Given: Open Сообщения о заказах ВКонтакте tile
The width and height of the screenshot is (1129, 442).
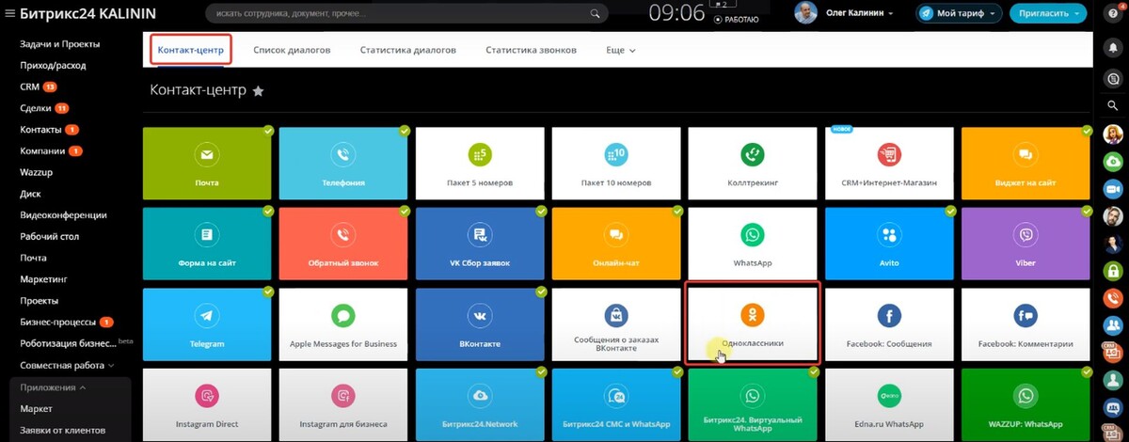Looking at the screenshot, I should (x=616, y=324).
